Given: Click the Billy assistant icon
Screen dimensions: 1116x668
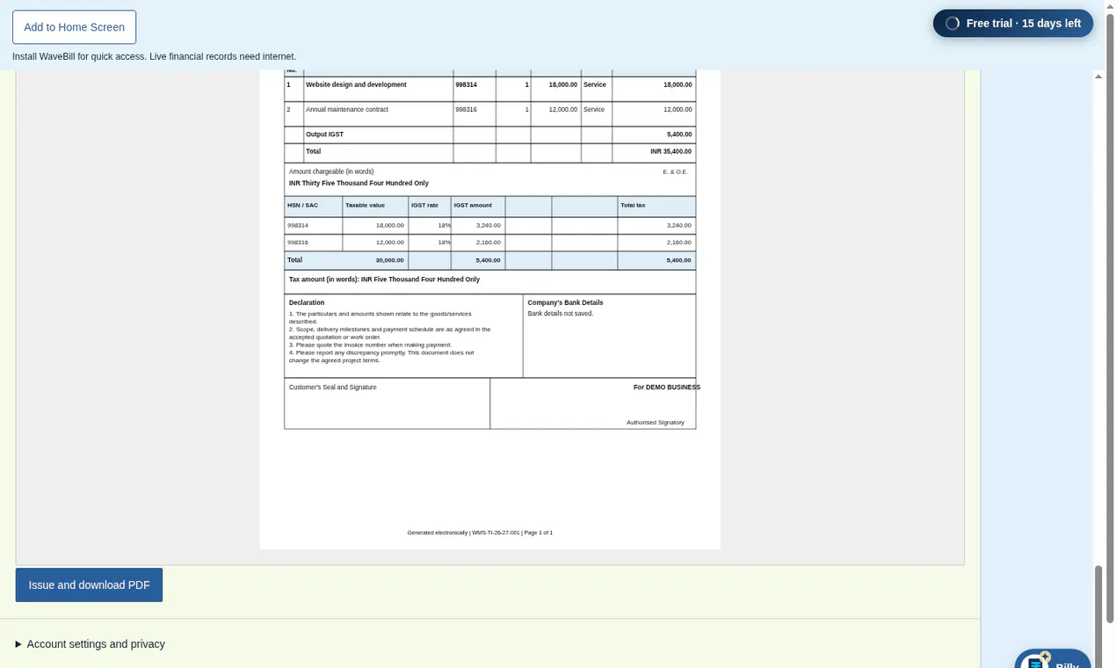Looking at the screenshot, I should click(1036, 661).
